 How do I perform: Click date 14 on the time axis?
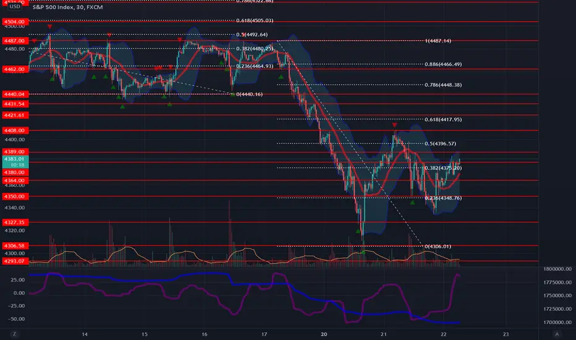85,334
